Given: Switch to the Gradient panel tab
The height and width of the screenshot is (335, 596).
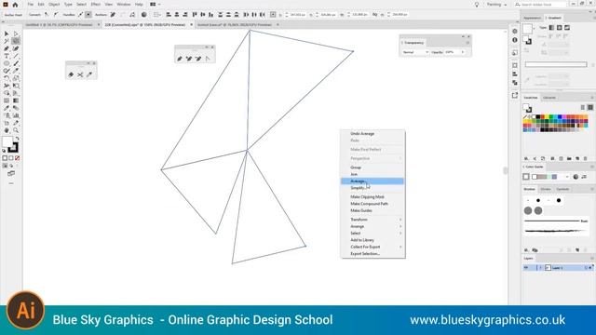Looking at the screenshot, I should coord(554,18).
